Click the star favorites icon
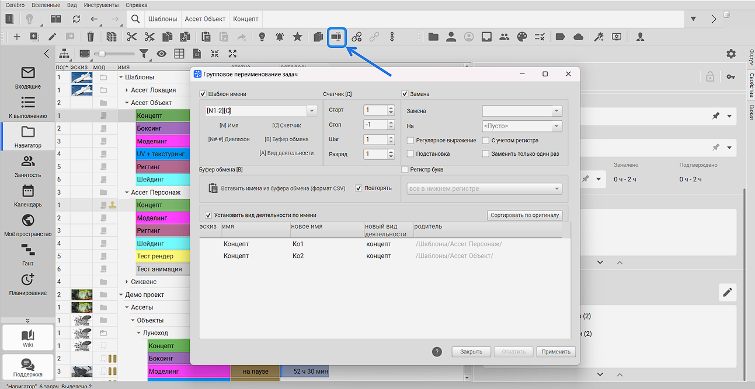Viewport: 755px width, 389px height. pyautogui.click(x=297, y=37)
